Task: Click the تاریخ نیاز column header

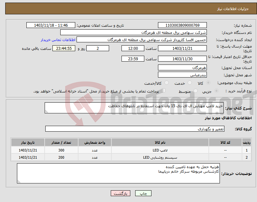Action: (28, 142)
